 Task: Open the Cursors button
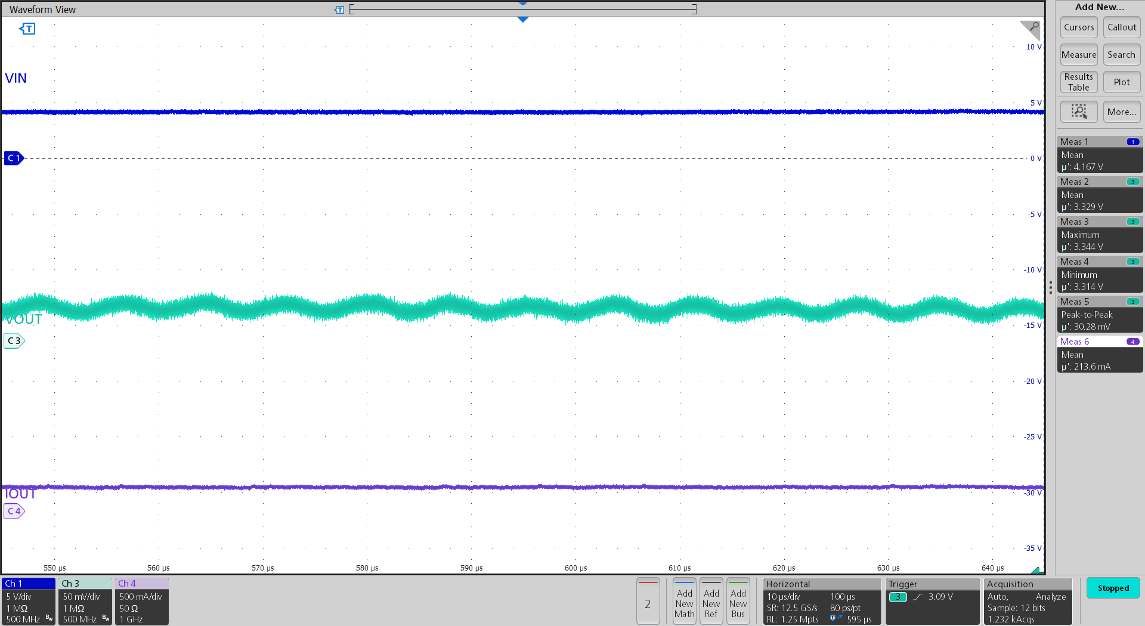tap(1079, 27)
